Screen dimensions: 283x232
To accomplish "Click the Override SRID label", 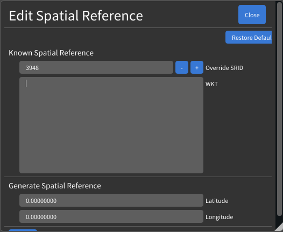I will click(x=224, y=68).
